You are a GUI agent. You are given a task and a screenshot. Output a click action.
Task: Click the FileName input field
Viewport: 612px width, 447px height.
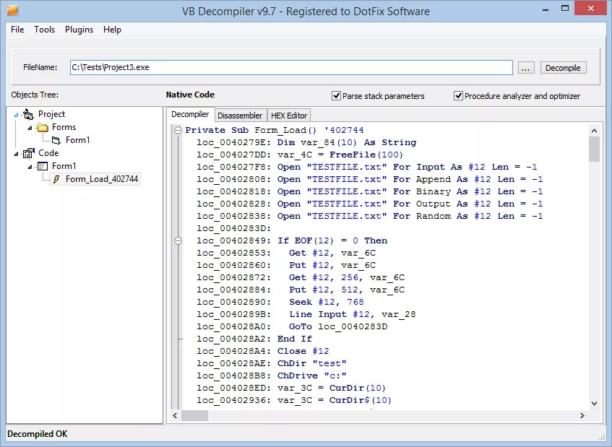[291, 67]
